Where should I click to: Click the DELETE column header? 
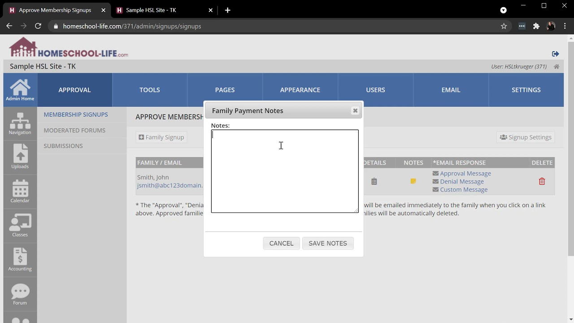542,162
